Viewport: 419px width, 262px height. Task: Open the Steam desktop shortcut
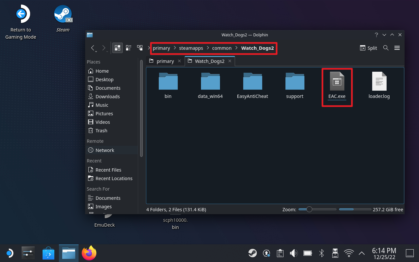click(x=63, y=19)
